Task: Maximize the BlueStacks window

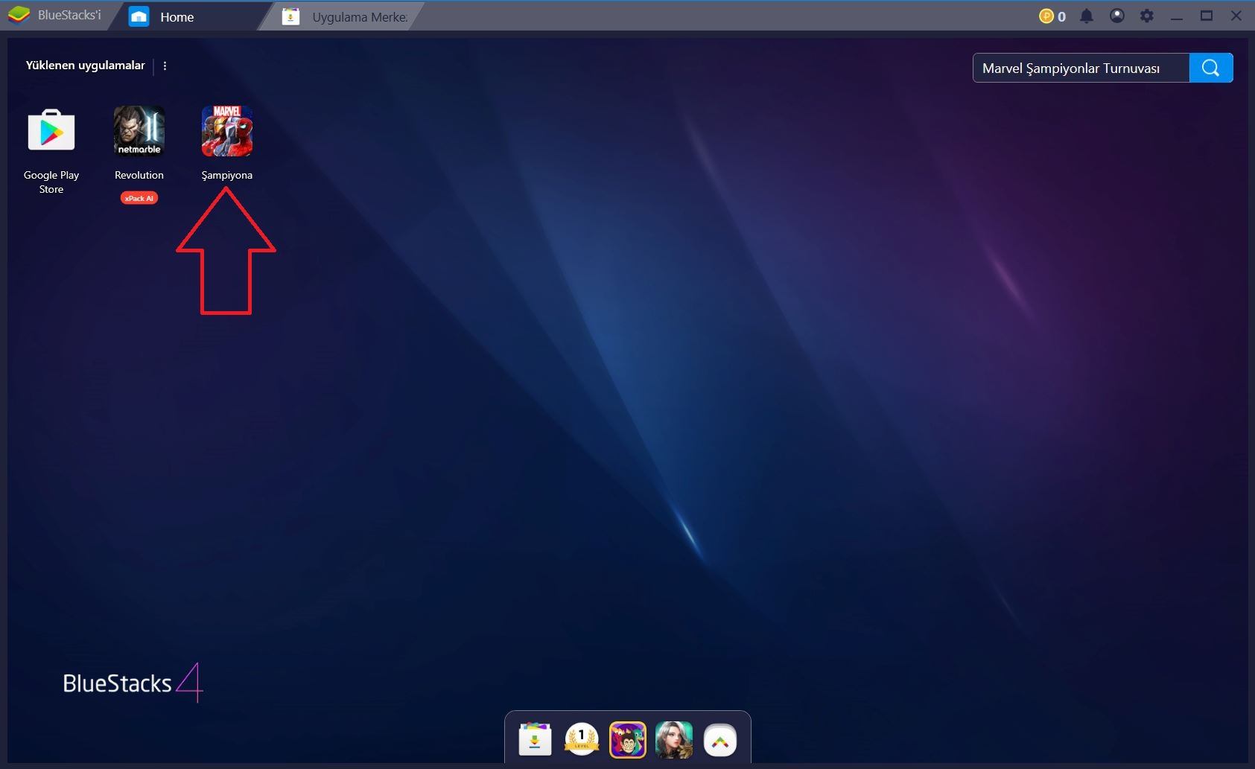Action: point(1207,16)
